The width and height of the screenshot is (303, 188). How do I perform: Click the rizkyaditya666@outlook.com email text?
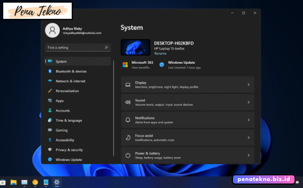[82, 33]
